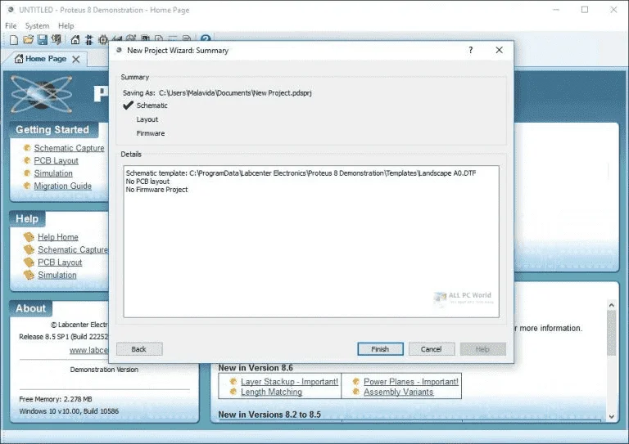Open PCB Layout under Getting Started

point(57,160)
